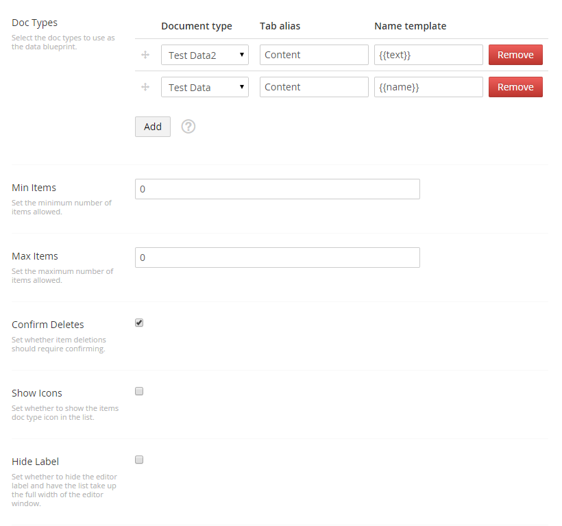Open the Test Data document type dropdown
Viewport: 562px width, 526px height.
tap(205, 87)
